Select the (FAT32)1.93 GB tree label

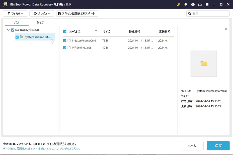pyautogui.click(x=29, y=30)
